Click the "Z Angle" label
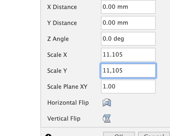Screen dimensions: 170x136 58,39
